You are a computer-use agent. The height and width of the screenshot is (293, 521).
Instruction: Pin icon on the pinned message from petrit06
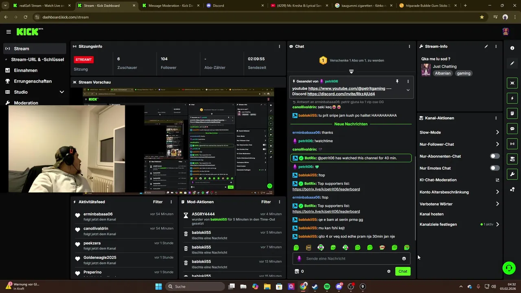click(397, 81)
